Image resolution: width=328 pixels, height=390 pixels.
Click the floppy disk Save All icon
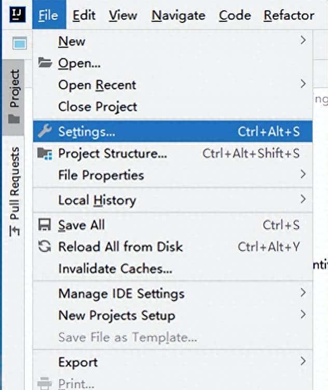point(46,225)
